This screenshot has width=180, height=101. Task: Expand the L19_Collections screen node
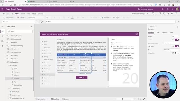pyautogui.click(x=6, y=59)
